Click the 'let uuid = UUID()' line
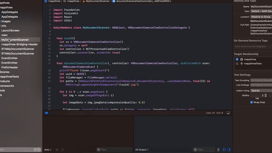The height and width of the screenshot is (153, 272). (73, 74)
